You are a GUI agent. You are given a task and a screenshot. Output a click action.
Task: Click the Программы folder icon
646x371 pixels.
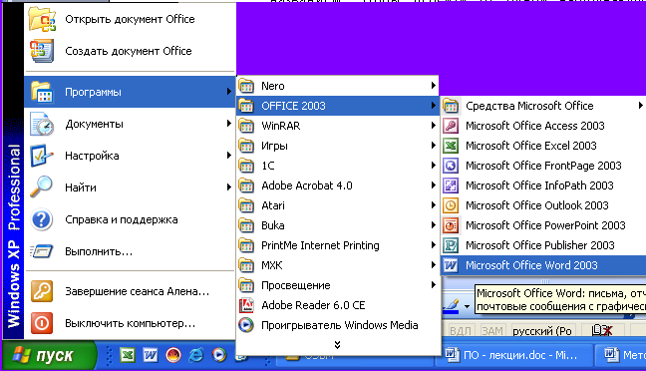pos(42,92)
